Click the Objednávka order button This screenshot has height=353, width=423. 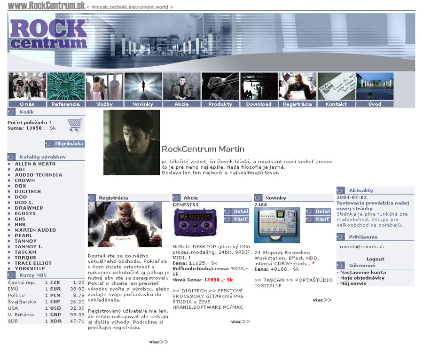point(65,143)
